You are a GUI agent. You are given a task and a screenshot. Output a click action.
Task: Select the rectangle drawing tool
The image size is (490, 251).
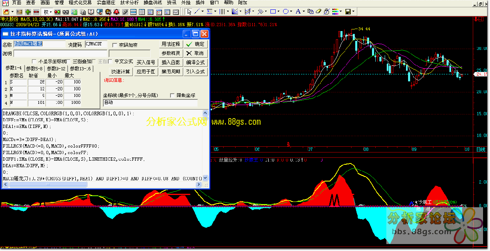[273, 12]
